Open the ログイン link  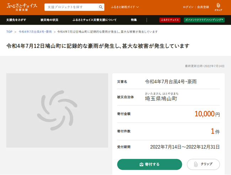tap(188, 7)
